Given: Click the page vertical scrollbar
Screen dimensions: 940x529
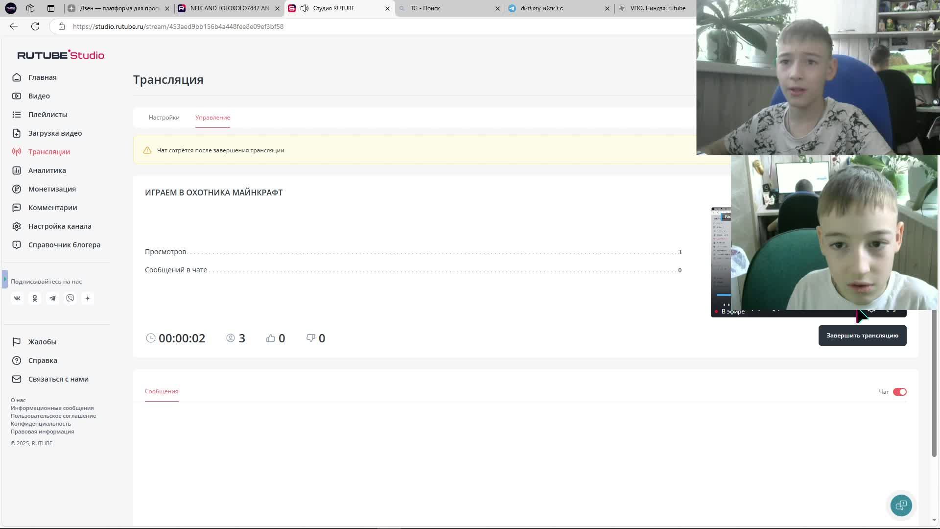Looking at the screenshot, I should (934, 382).
